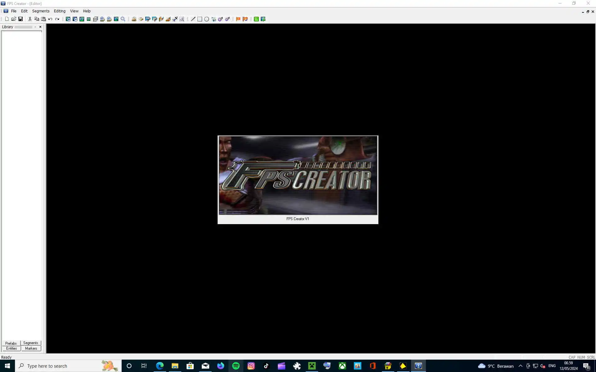Switch to the Prefabs library tab
The height and width of the screenshot is (372, 596).
pyautogui.click(x=11, y=343)
